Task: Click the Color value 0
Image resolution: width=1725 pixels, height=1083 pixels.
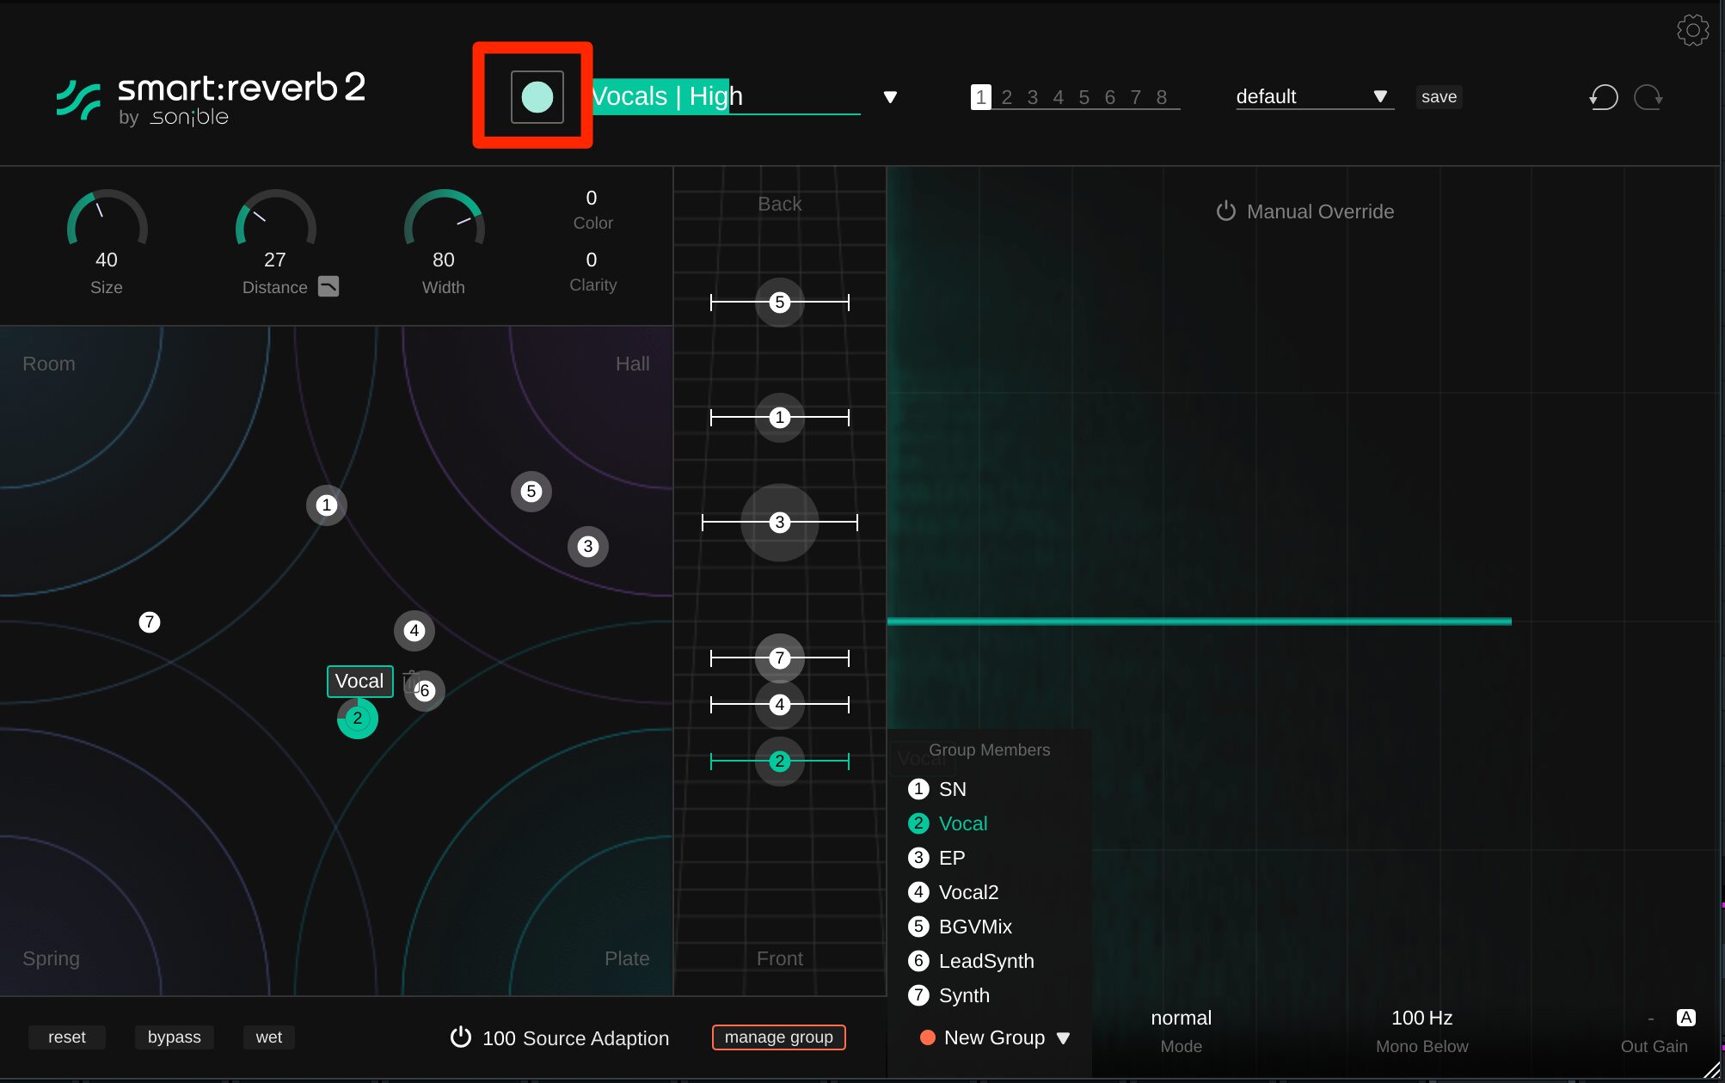Action: [592, 198]
